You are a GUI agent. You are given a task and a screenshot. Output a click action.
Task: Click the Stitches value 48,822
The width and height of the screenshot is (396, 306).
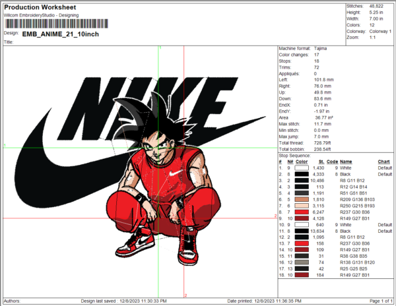pyautogui.click(x=376, y=6)
